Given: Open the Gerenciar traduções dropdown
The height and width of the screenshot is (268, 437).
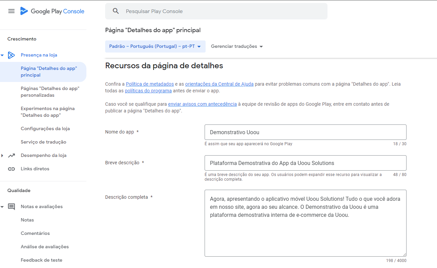Looking at the screenshot, I should coord(237,47).
